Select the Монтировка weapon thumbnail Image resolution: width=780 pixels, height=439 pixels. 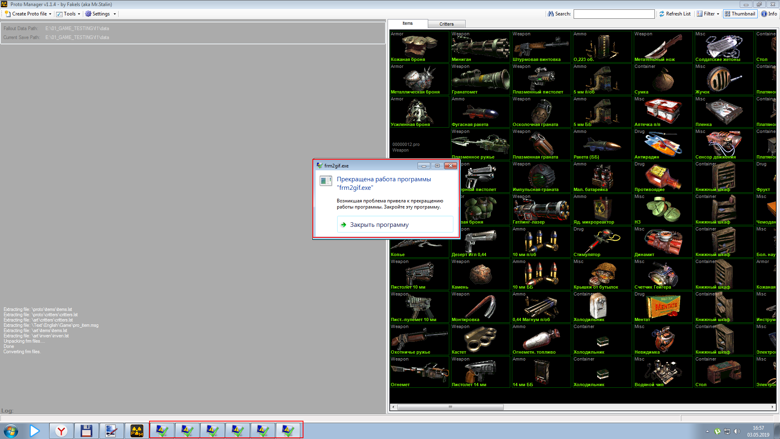click(x=480, y=306)
